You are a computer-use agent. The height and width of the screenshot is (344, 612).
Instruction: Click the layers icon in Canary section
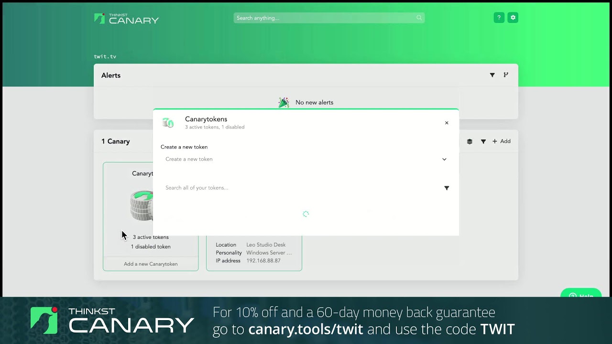[x=470, y=141]
